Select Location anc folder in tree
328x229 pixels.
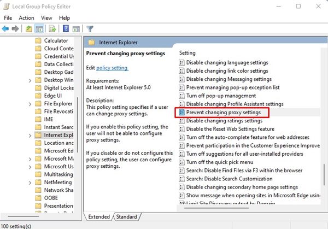point(54,143)
